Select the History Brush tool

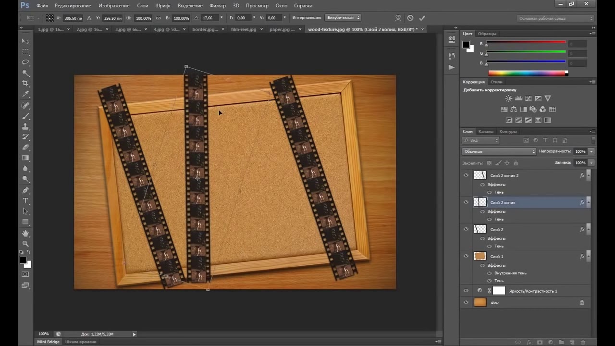click(25, 137)
